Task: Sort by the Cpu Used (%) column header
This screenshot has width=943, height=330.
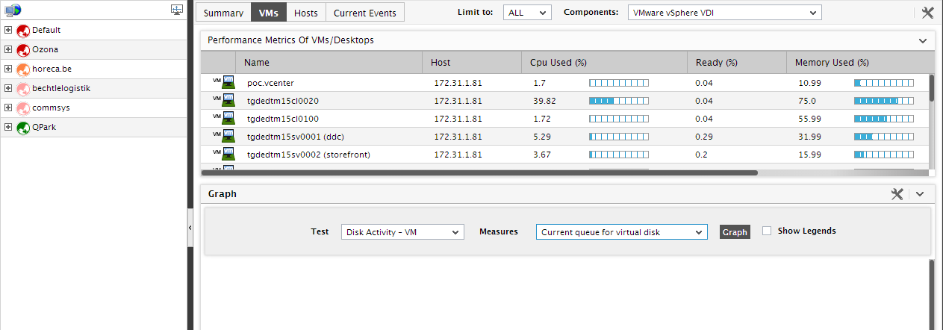Action: (x=604, y=63)
